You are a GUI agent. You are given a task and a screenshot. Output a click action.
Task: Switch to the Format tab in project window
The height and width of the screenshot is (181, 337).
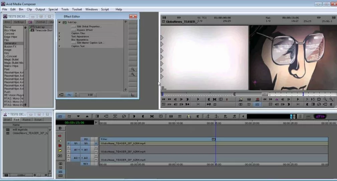pyautogui.click(x=41, y=22)
